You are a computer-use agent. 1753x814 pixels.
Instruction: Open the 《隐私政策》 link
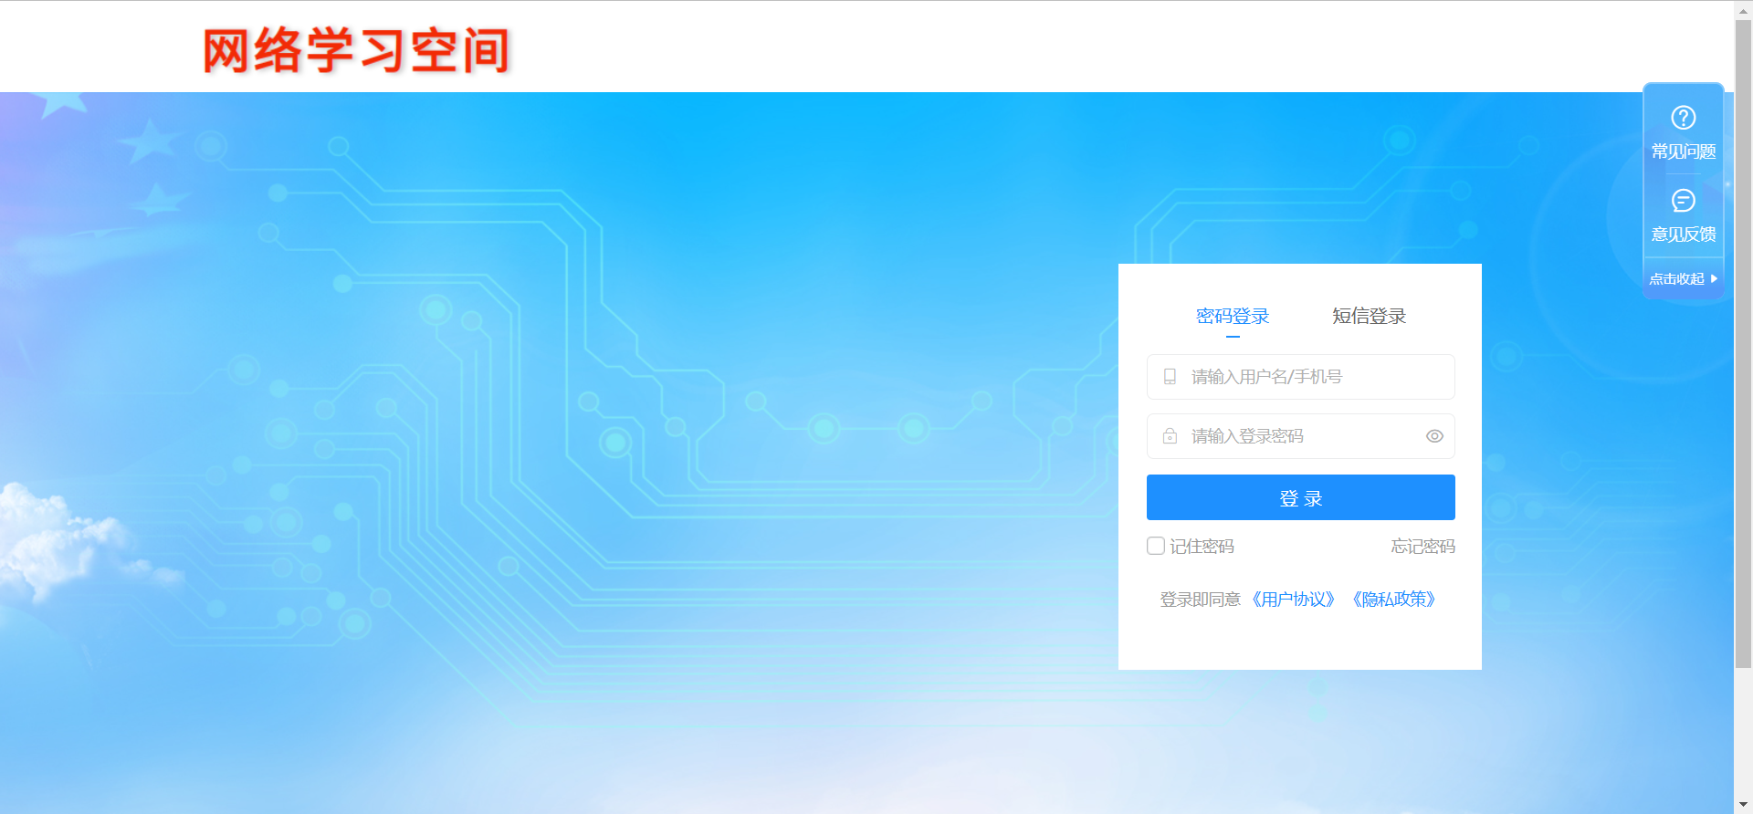tap(1393, 600)
